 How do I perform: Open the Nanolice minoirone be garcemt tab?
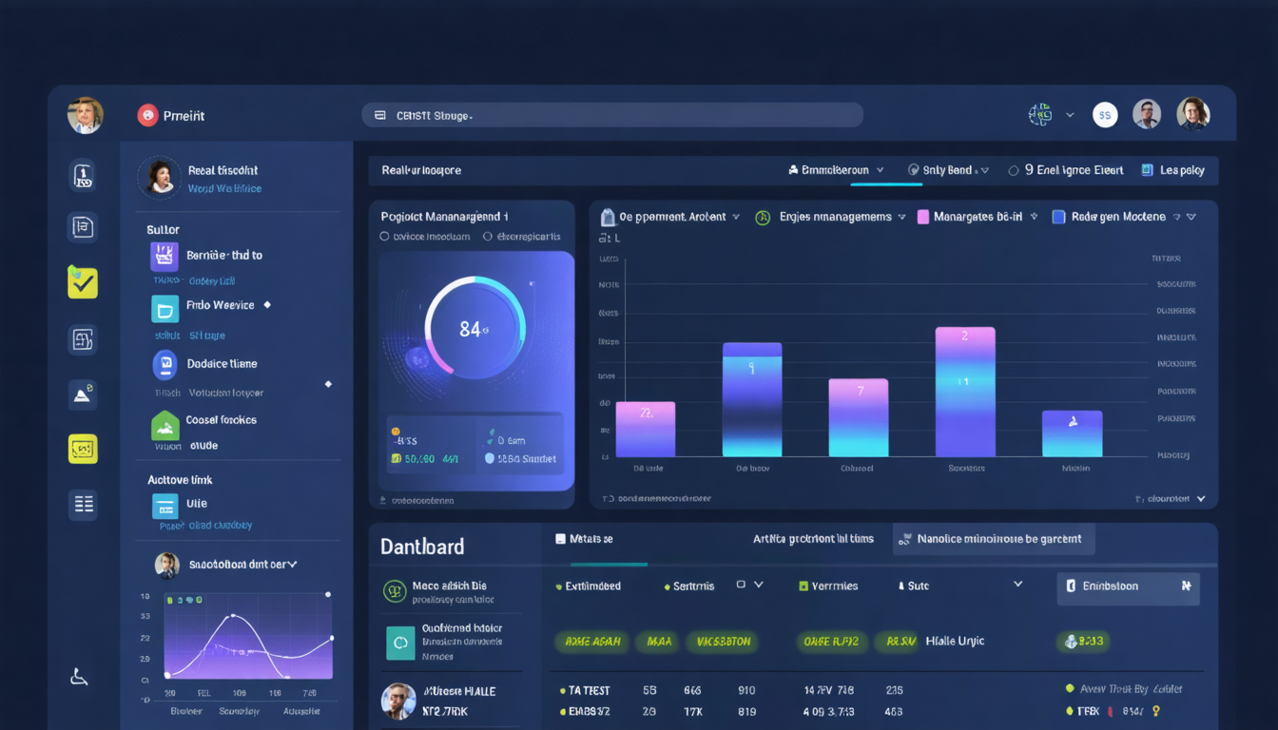[994, 539]
